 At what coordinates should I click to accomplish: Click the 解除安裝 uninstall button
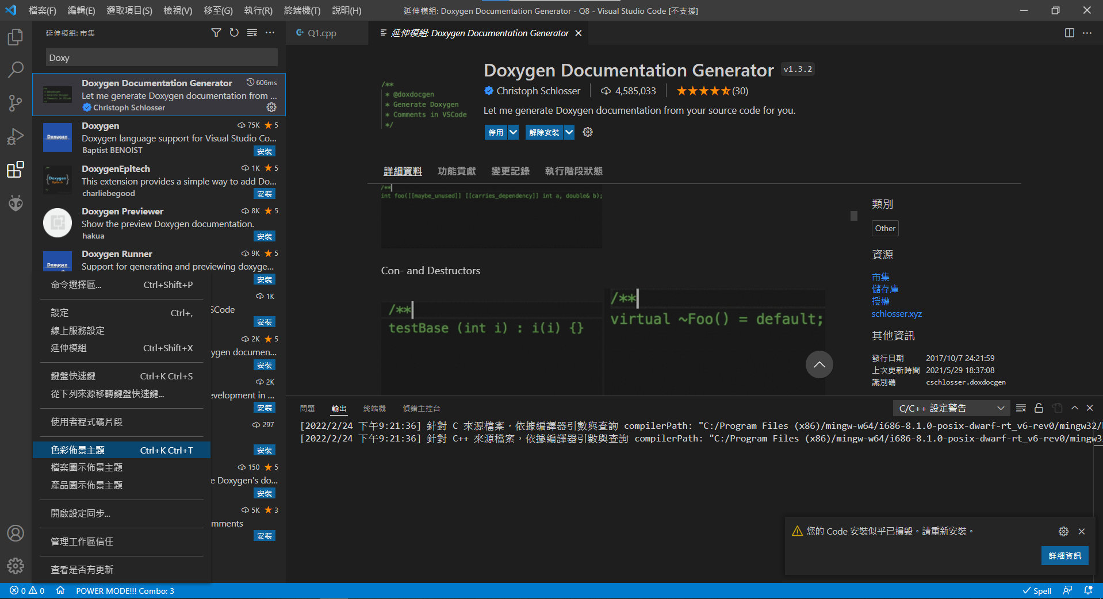point(544,132)
